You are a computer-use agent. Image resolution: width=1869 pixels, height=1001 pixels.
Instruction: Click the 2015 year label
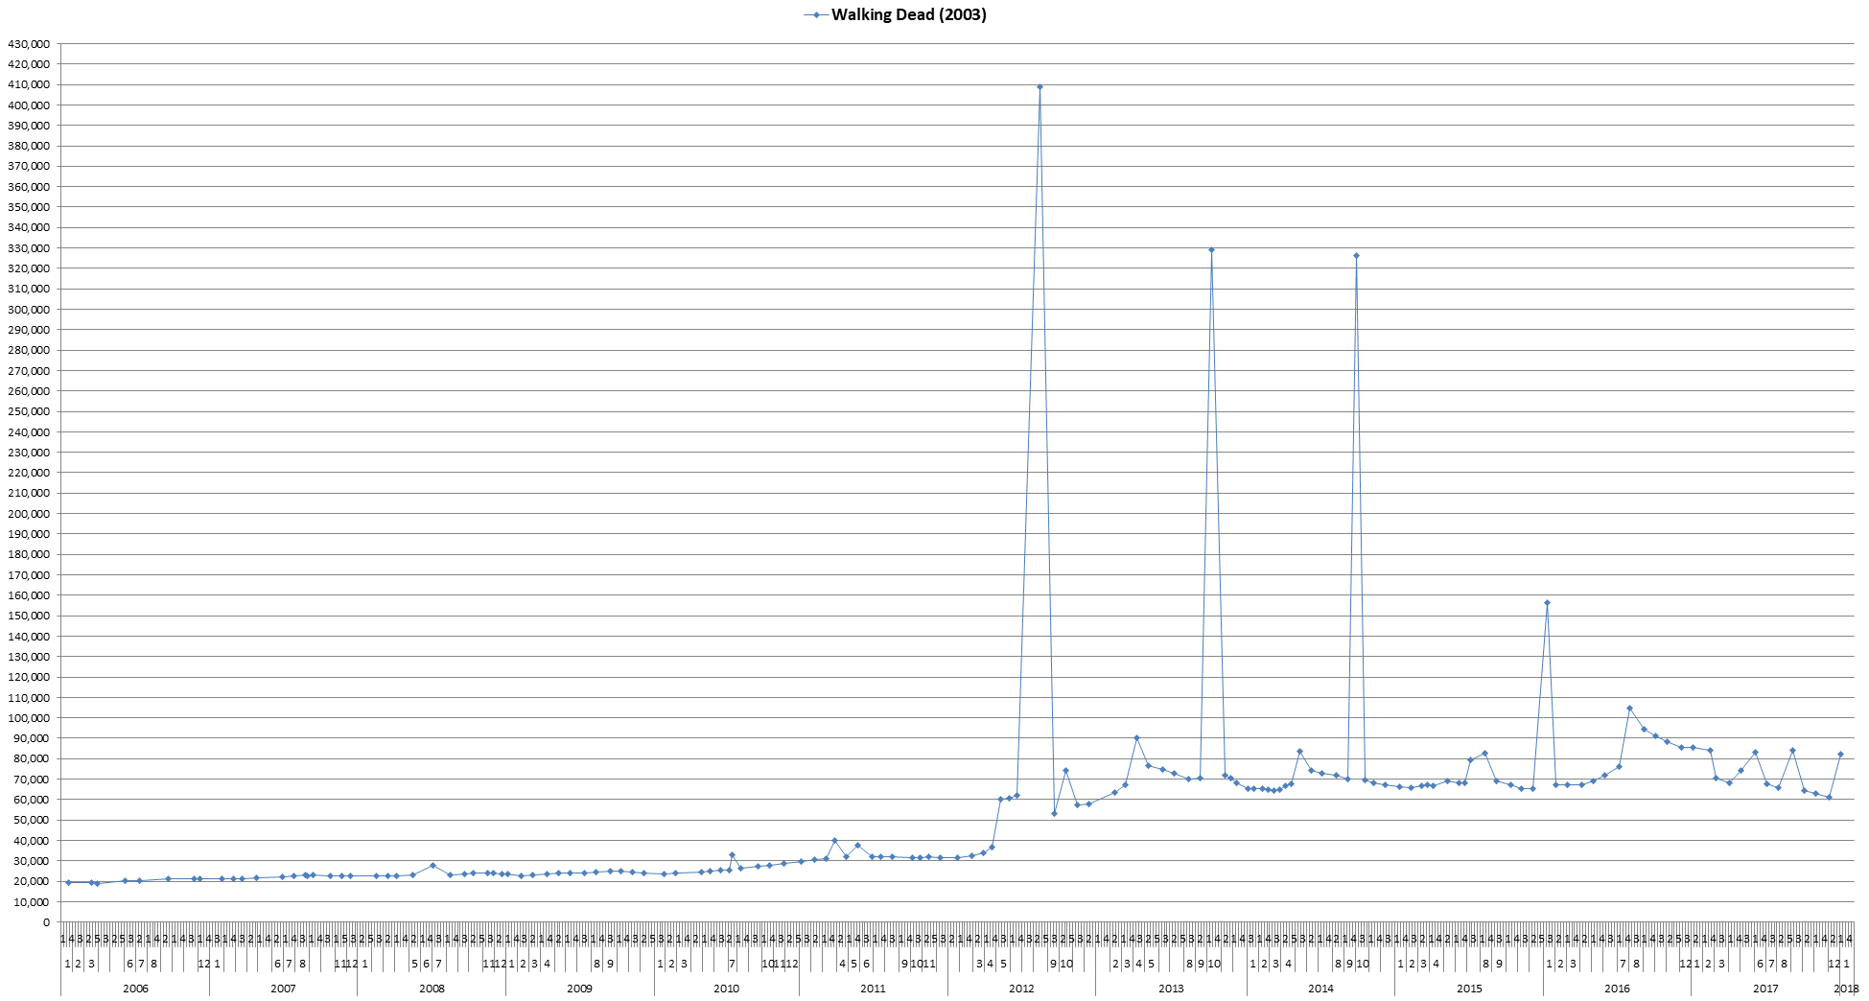pos(1469,989)
